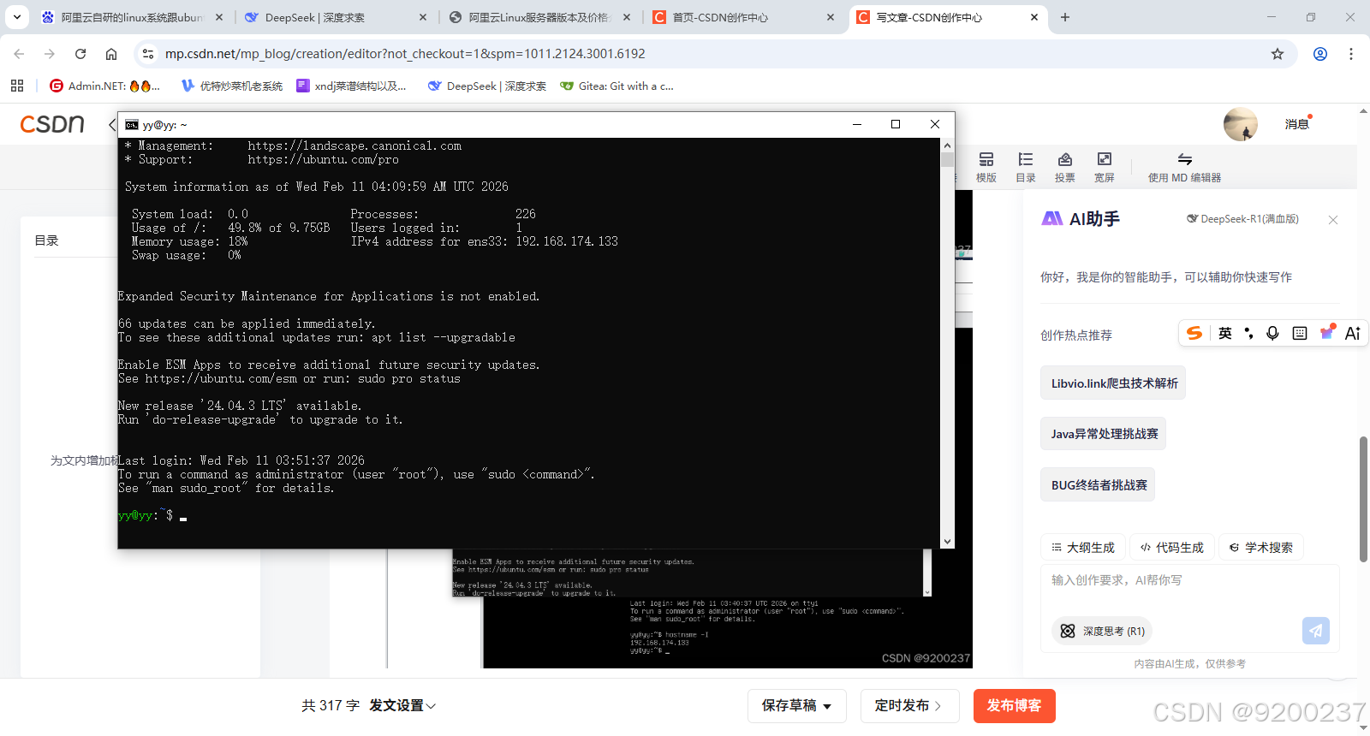Expand the 发文设置 section
Viewport: 1370px width, 736px height.
[402, 705]
